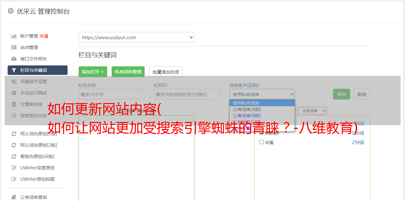Image resolution: width=405 pixels, height=201 pixels.
Task: Click the bar chart icon for 账户管理
Action: tap(14, 36)
